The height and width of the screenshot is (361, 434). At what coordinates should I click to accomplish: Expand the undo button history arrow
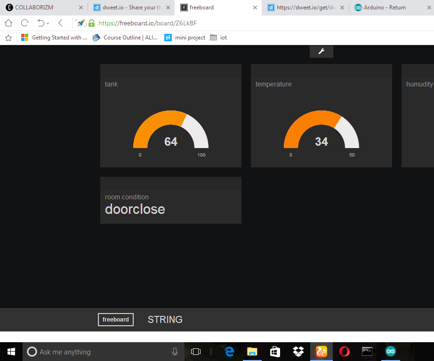coord(47,23)
